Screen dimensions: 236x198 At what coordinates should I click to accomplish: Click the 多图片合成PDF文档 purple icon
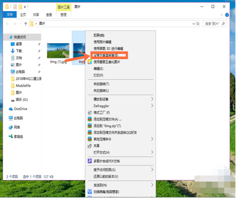[90, 161]
